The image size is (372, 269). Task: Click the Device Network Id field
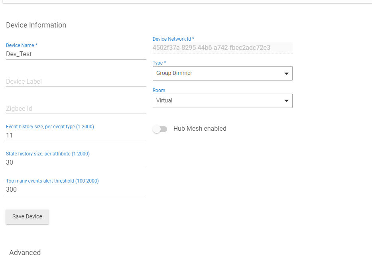click(222, 48)
